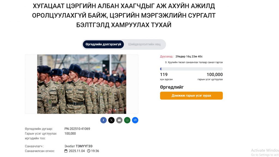Click calendar icon beside 2025.11.04
Screen dimensions: 279x157
pos(66,151)
